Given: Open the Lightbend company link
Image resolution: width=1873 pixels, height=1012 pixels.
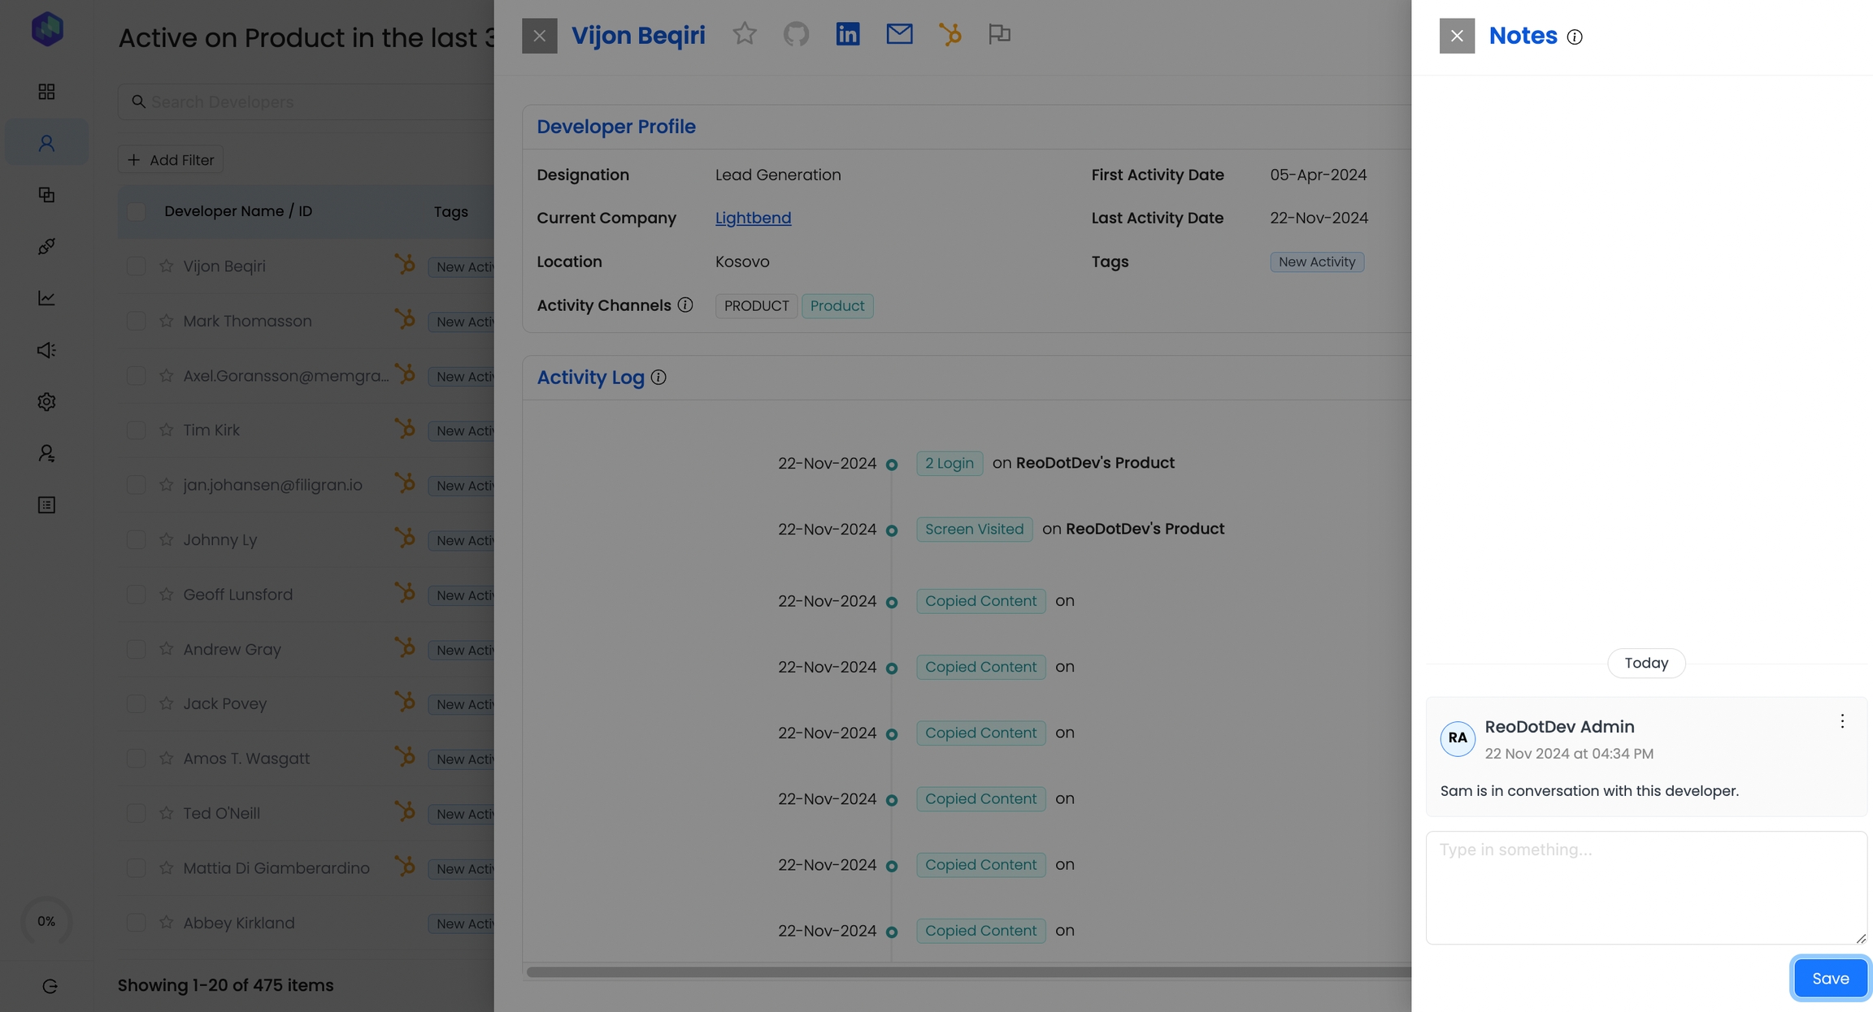Looking at the screenshot, I should [x=753, y=218].
